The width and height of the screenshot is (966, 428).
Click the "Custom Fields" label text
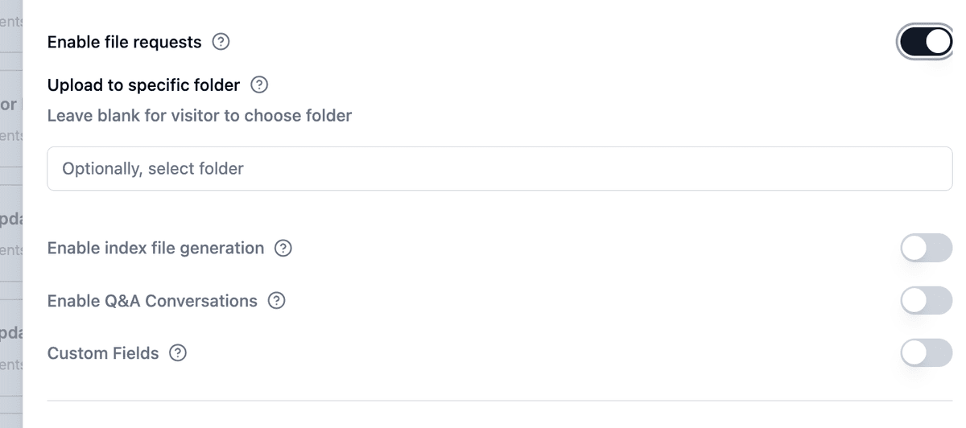tap(103, 353)
